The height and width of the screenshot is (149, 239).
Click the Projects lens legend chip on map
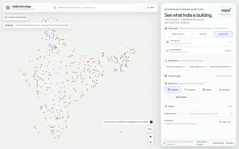coord(37,25)
